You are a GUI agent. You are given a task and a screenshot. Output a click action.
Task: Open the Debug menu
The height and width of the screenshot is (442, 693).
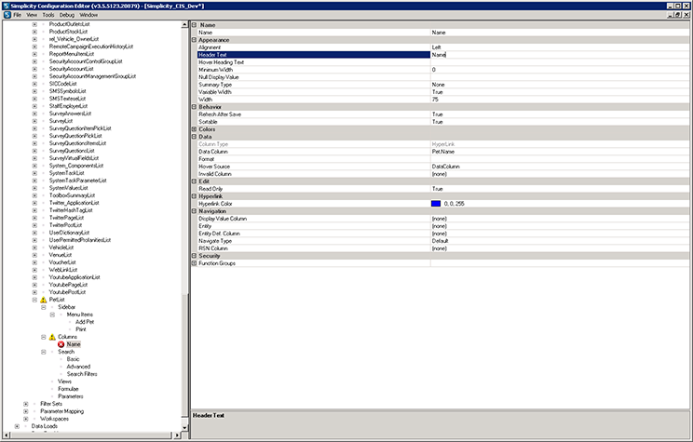click(67, 15)
